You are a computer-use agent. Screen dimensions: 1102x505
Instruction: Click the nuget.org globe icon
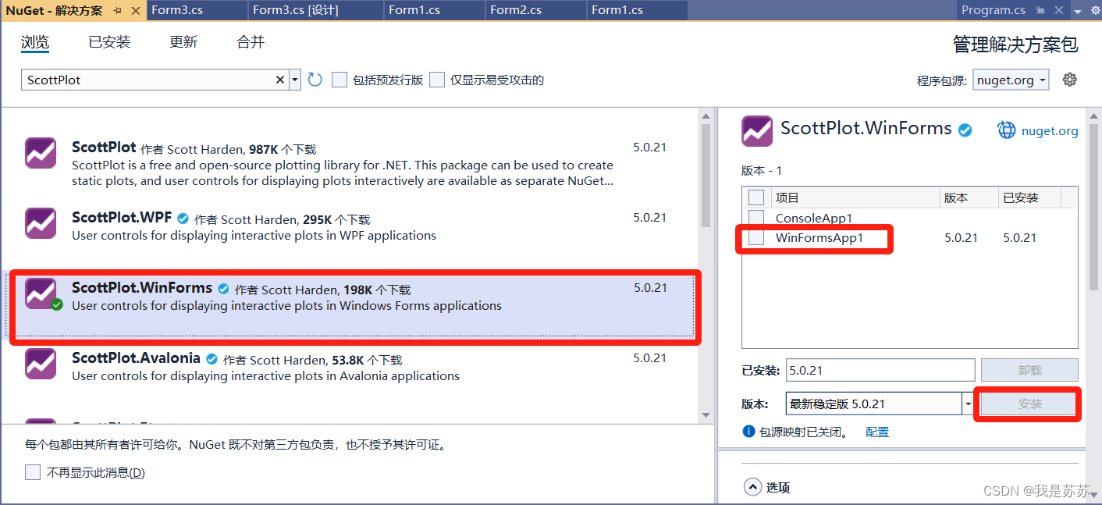[1007, 130]
